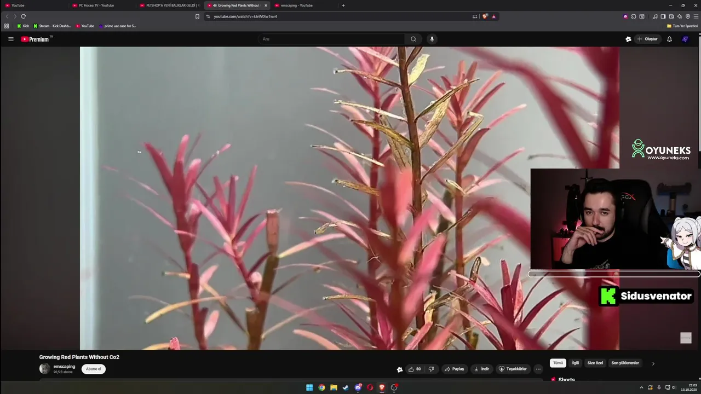The height and width of the screenshot is (394, 701).
Task: Open the Kick bookmark
Action: click(22, 26)
